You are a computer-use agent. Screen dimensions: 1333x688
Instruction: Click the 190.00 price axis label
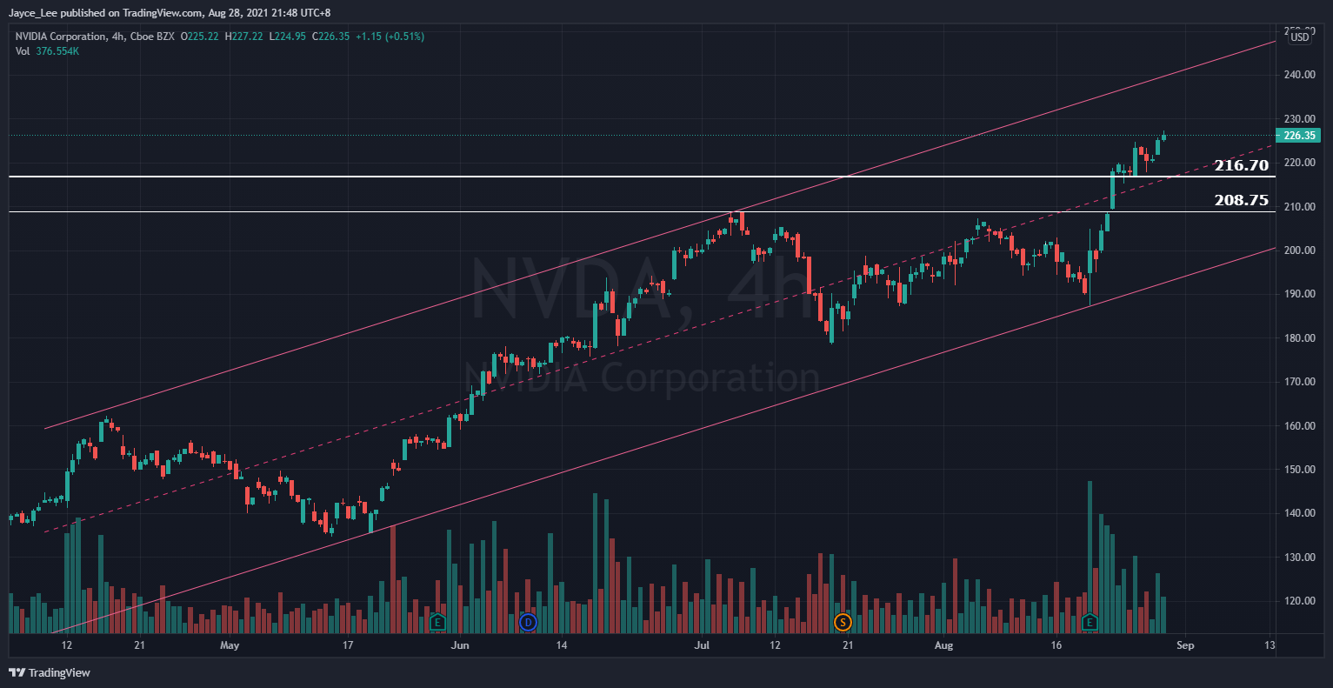pyautogui.click(x=1299, y=294)
